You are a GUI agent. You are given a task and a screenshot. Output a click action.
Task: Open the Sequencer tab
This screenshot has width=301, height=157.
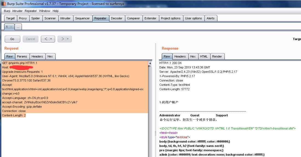pos(83,18)
